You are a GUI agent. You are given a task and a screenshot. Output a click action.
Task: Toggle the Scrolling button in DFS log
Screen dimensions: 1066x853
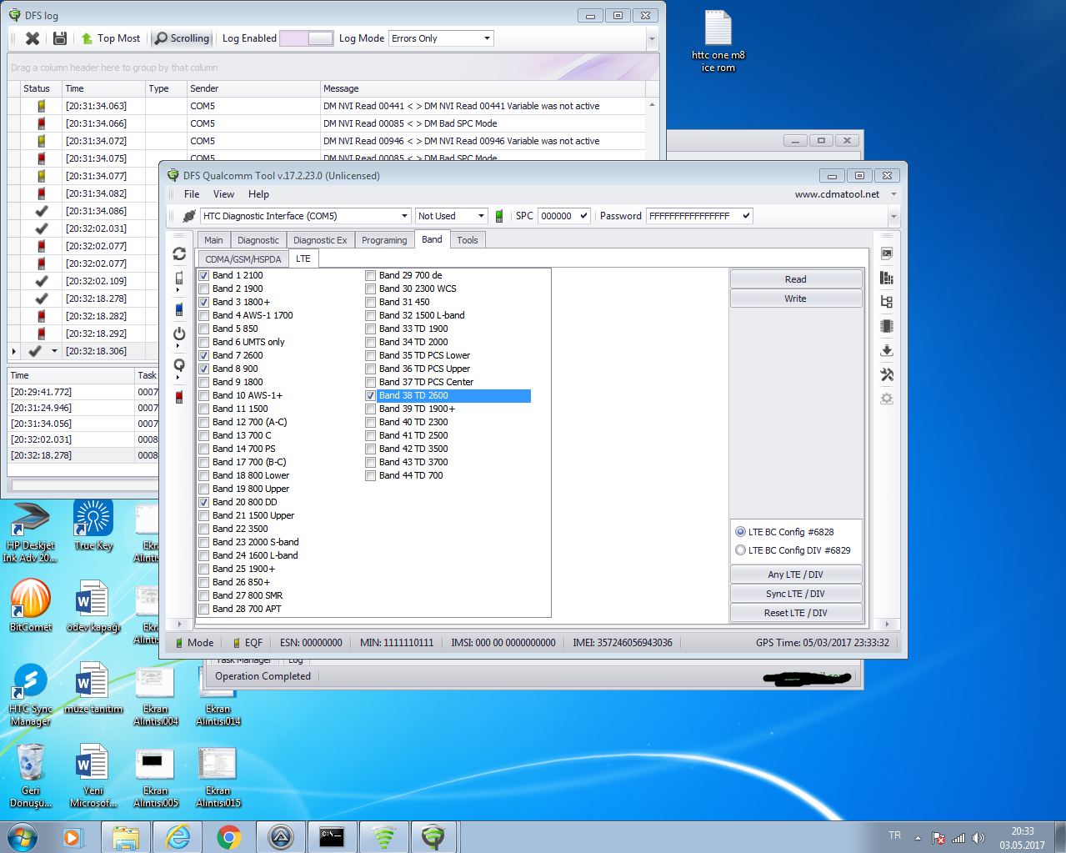(182, 38)
